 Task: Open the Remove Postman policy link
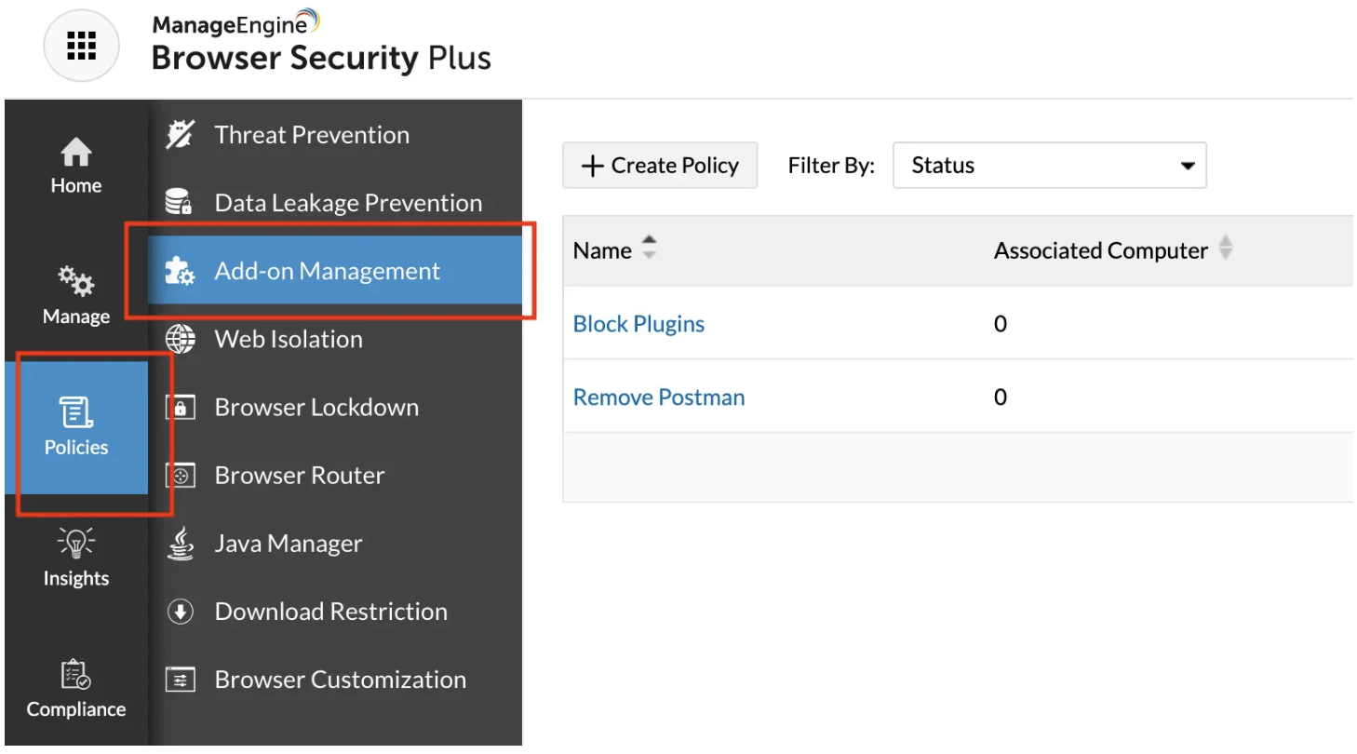[x=659, y=397]
